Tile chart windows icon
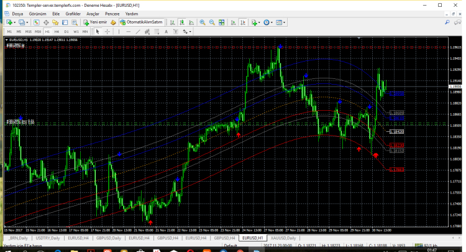This screenshot has height=252, width=466. tap(221, 22)
